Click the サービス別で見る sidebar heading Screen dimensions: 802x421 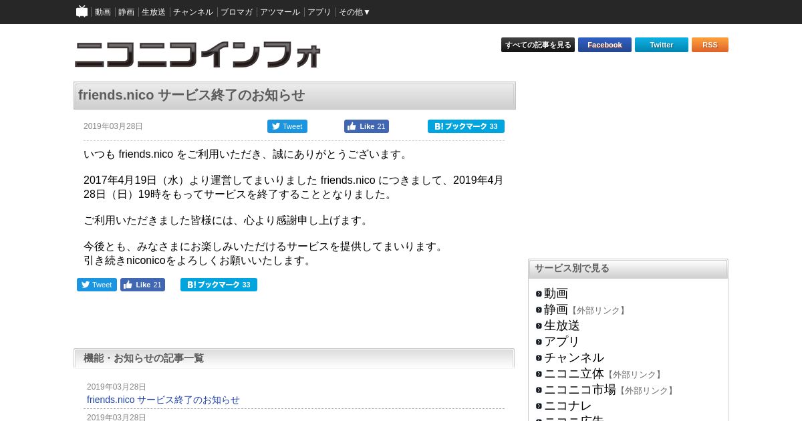click(572, 268)
